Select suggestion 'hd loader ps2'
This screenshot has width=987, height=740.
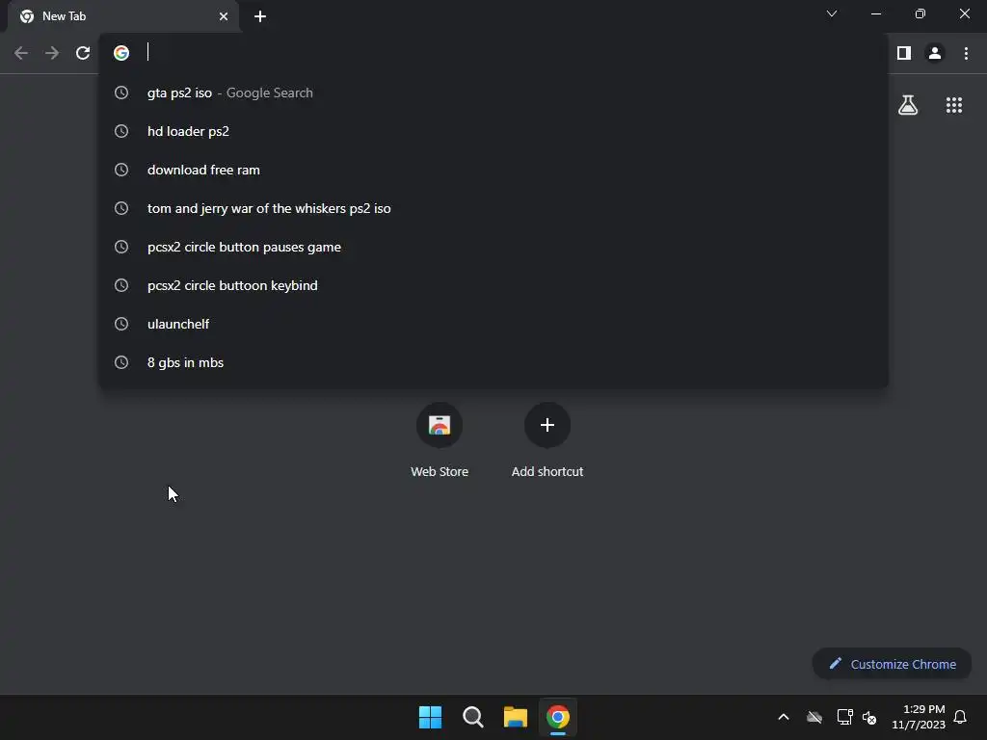click(493, 131)
